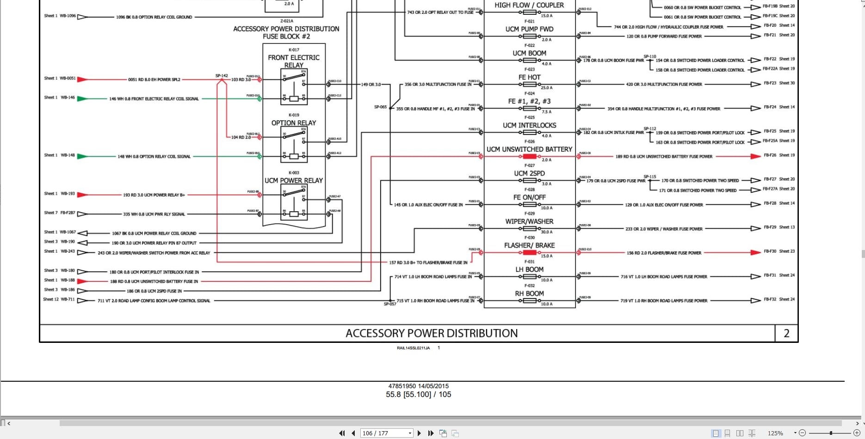865x439 pixels.
Task: Click the FLASHER/ BRAKE fuse label
Action: pos(529,245)
